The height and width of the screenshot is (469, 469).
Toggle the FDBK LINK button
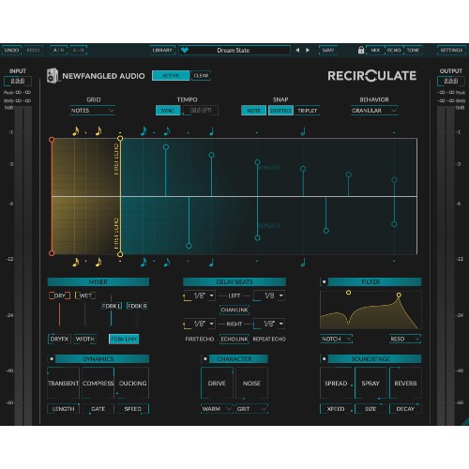coord(124,339)
